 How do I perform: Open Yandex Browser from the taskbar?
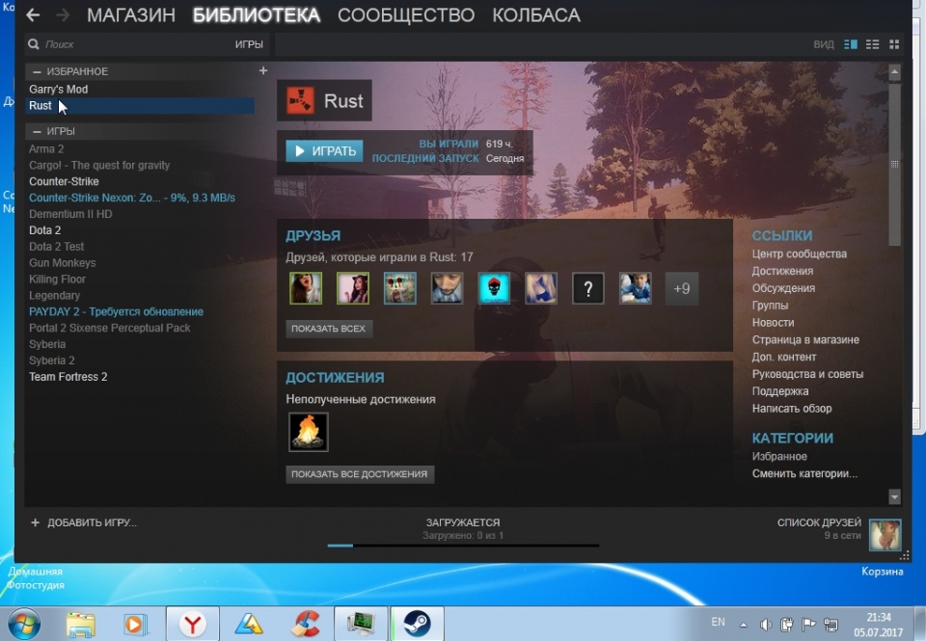pos(193,624)
